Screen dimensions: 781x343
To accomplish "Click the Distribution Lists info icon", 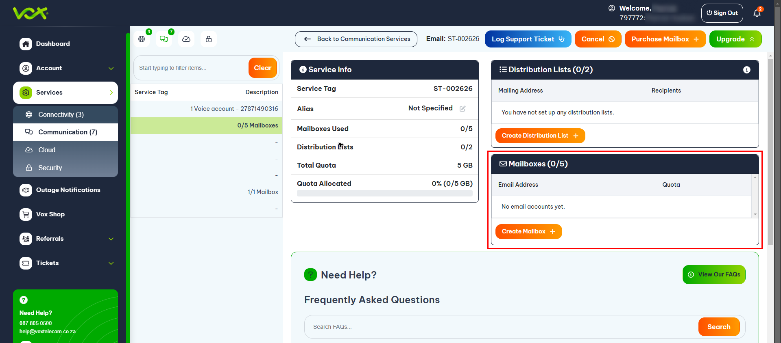I will coord(746,70).
